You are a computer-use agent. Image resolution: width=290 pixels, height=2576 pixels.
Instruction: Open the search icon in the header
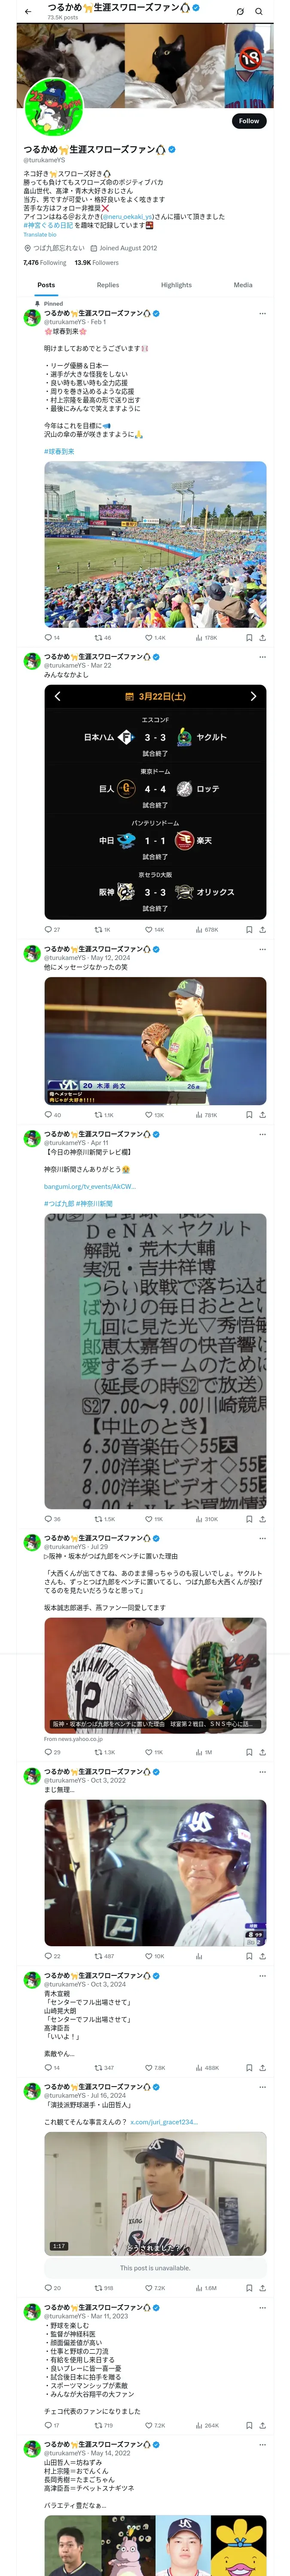pyautogui.click(x=258, y=12)
